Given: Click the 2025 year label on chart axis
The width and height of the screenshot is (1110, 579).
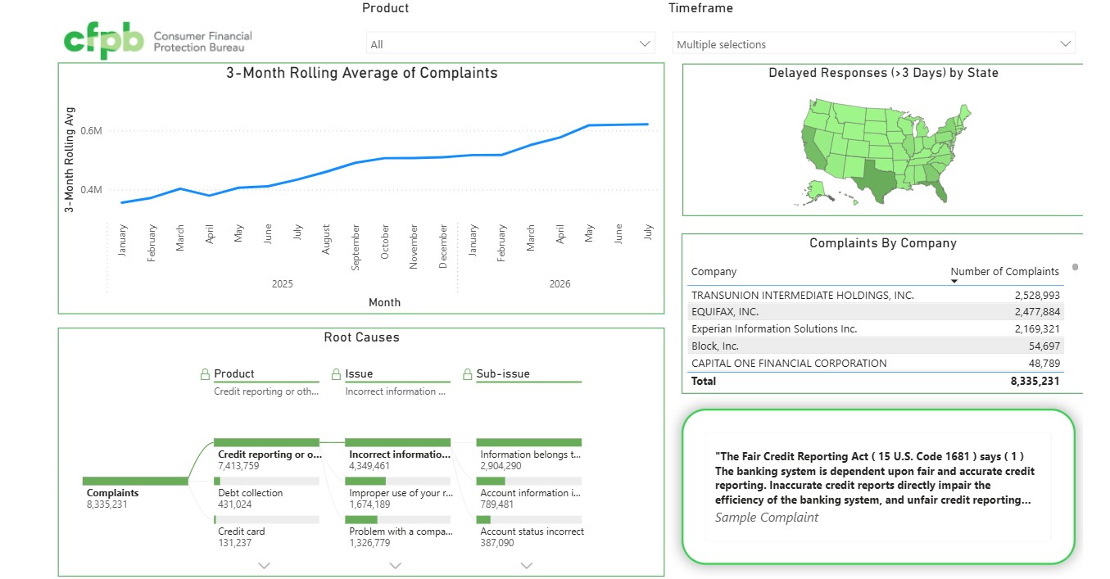Looking at the screenshot, I should (283, 284).
